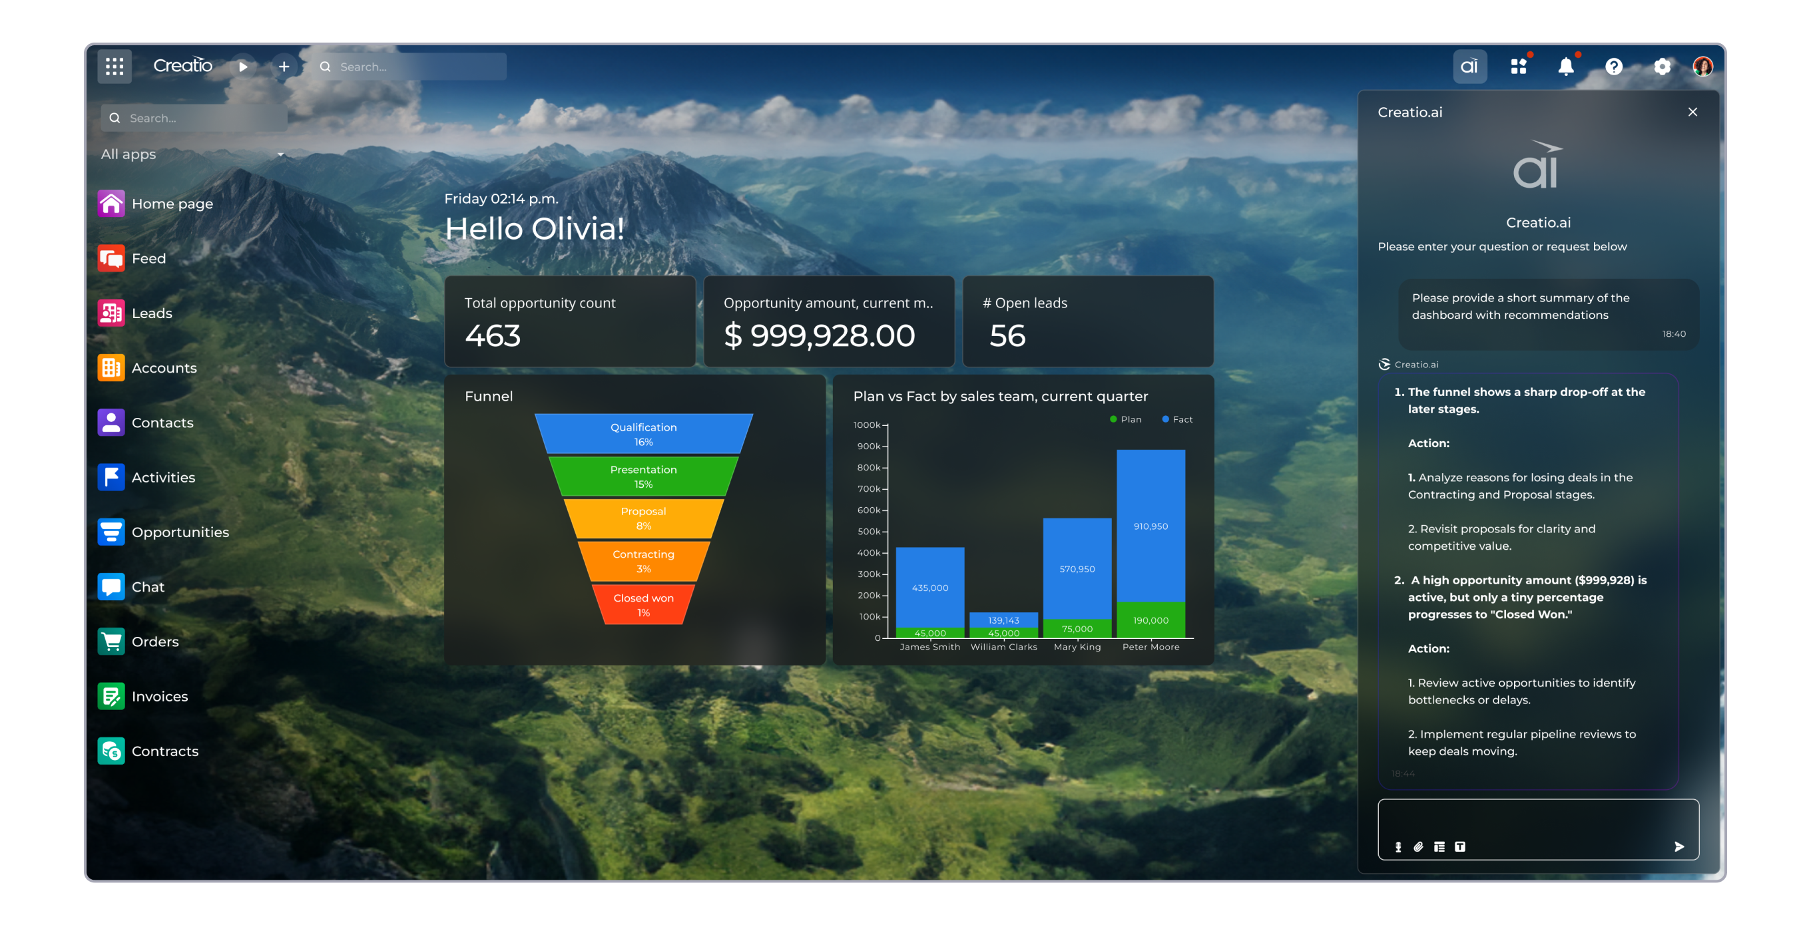The height and width of the screenshot is (925, 1811).
Task: Select the Contracts icon in the sidebar
Action: [x=111, y=751]
